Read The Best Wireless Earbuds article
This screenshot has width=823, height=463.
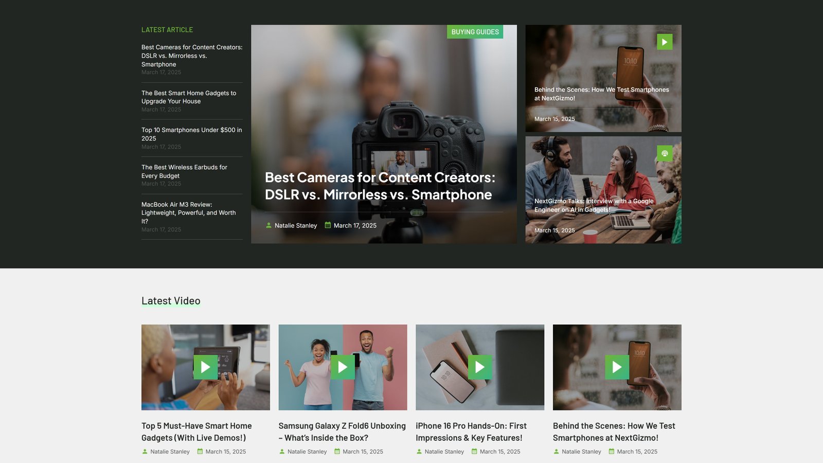[x=184, y=171]
